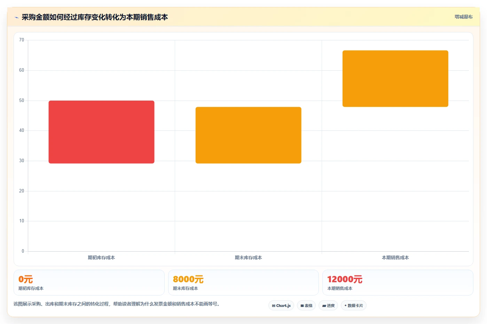
Task: Click the 期末库存成本 x-axis label
Action: click(x=248, y=258)
